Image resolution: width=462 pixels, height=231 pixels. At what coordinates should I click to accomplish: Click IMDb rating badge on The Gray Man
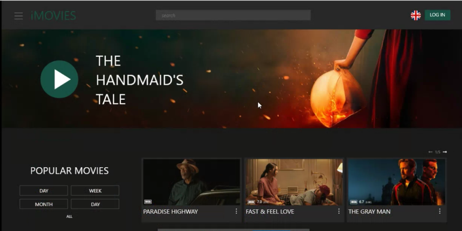pos(354,202)
